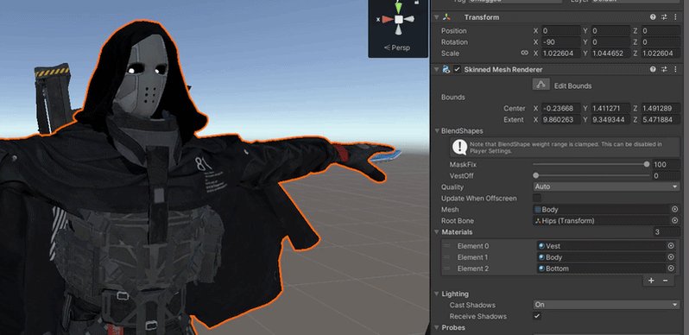
Task: Collapse the Probes section
Action: point(437,327)
